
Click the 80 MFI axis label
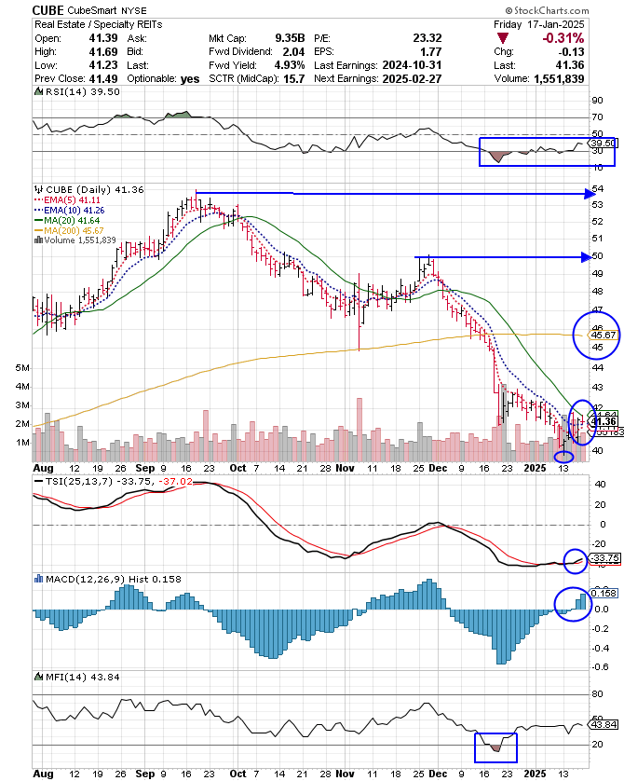click(597, 693)
